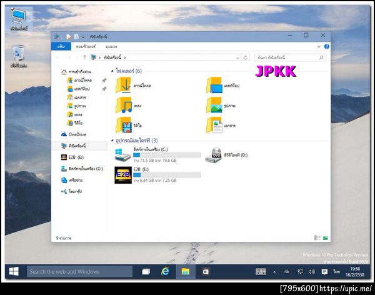
Task: Open E2B (E:) in the sidebar
Action: (72, 157)
